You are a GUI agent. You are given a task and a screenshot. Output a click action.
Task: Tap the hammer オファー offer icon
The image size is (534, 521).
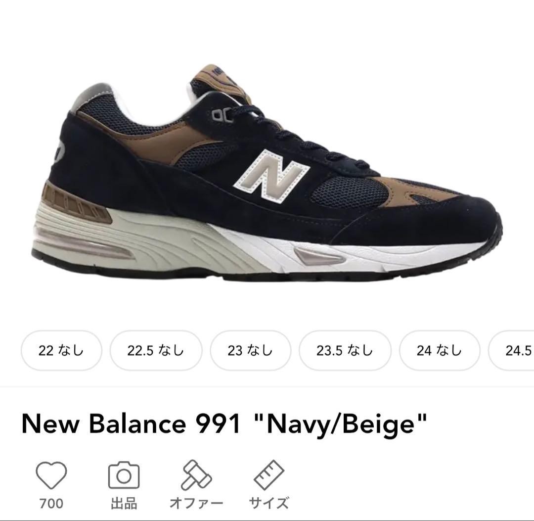(196, 475)
